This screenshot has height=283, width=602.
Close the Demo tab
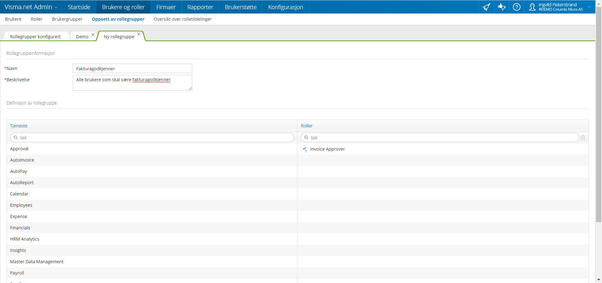pos(93,35)
